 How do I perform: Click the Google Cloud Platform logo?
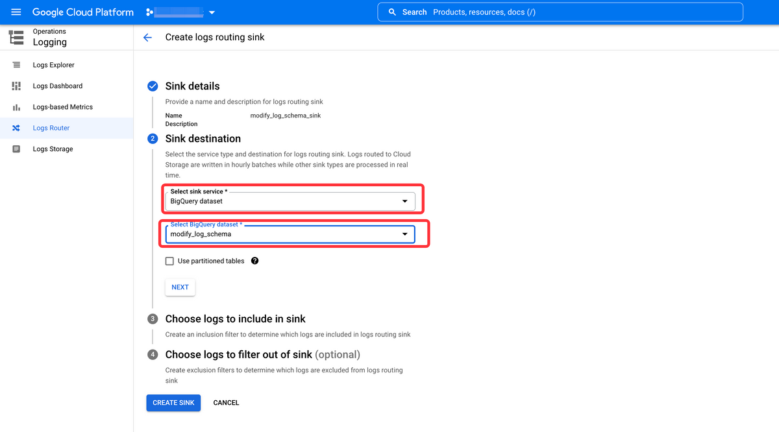(x=83, y=12)
